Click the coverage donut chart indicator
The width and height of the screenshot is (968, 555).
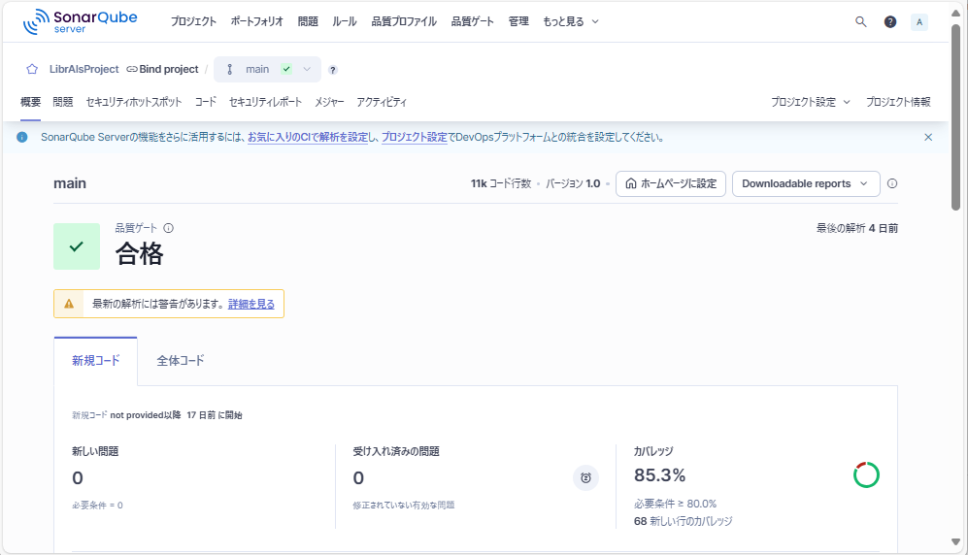point(866,474)
